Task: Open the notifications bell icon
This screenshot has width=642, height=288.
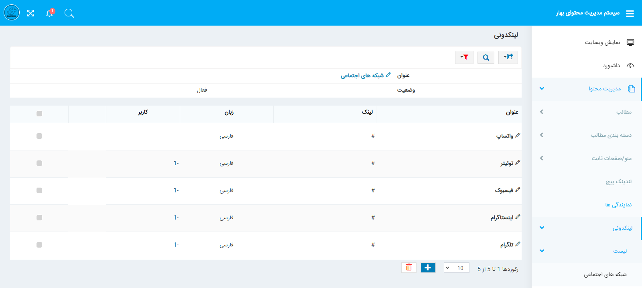Action: tap(49, 13)
